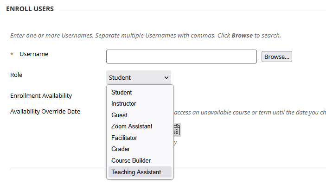Select the Zoom Assistant role
Screen dimensions: 326x190
132,126
